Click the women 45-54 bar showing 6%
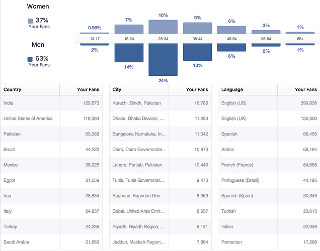Image resolution: width=320 pixels, height=251 pixels. pyautogui.click(x=231, y=30)
